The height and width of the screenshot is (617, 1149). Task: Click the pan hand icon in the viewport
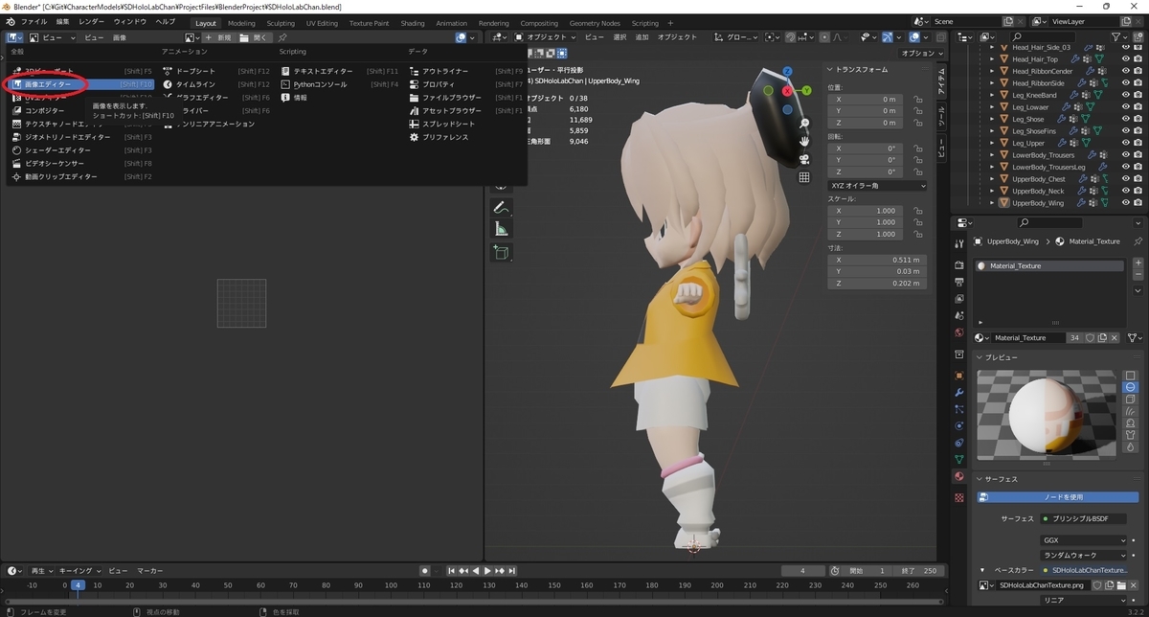pyautogui.click(x=804, y=141)
